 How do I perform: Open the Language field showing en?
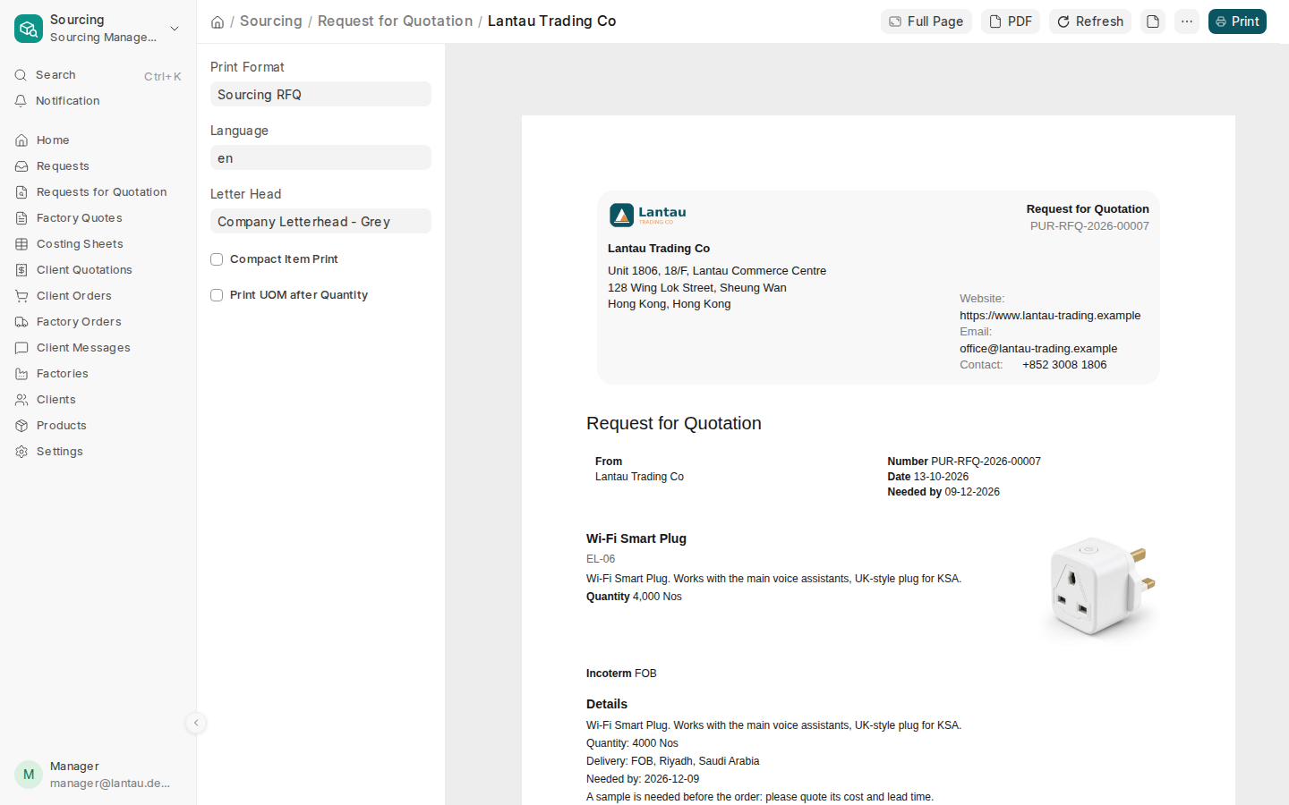tap(320, 157)
